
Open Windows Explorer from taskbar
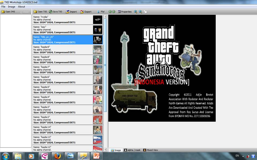pyautogui.click(x=18, y=156)
